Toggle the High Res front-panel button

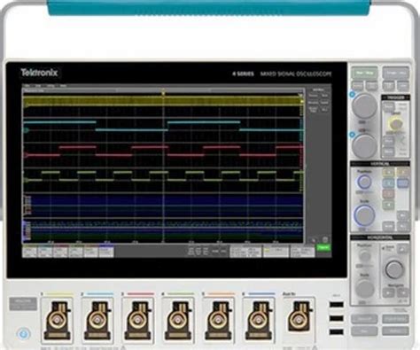[389, 86]
